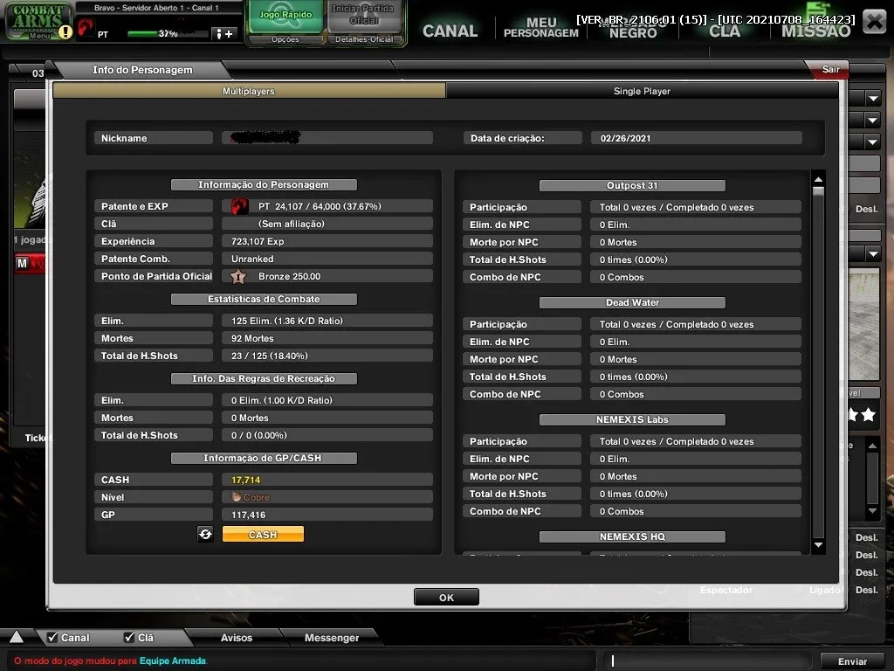Screen dimensions: 894x671
Task: Expand the second dropdown arrow at right edge
Action: 873,121
